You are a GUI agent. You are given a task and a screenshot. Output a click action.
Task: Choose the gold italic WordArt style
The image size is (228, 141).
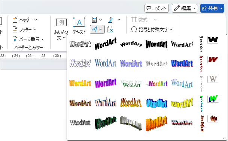click(x=131, y=102)
